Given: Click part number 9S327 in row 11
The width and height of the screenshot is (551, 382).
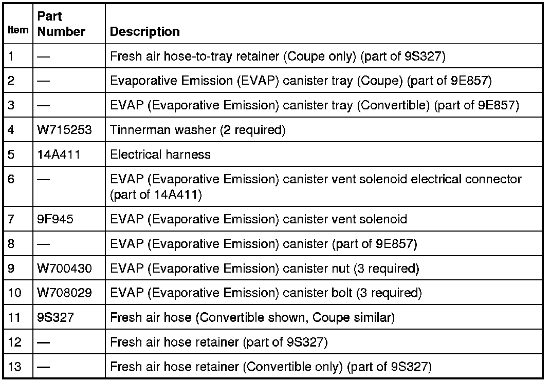Looking at the screenshot, I should pyautogui.click(x=56, y=318).
